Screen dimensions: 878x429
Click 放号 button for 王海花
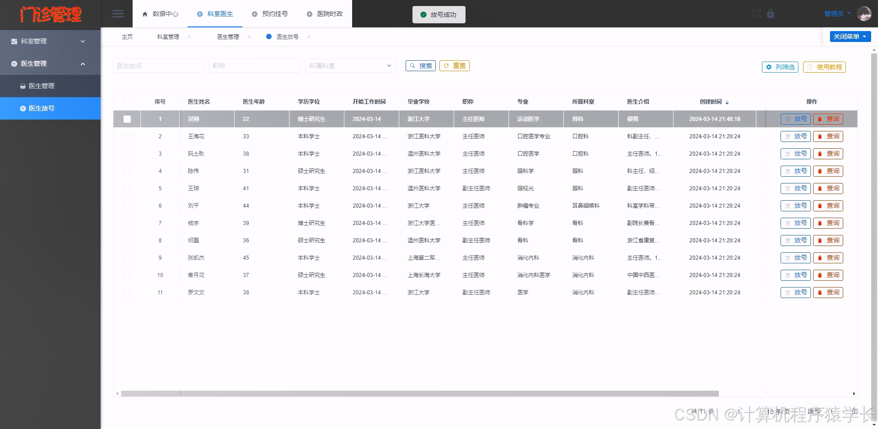click(x=795, y=136)
